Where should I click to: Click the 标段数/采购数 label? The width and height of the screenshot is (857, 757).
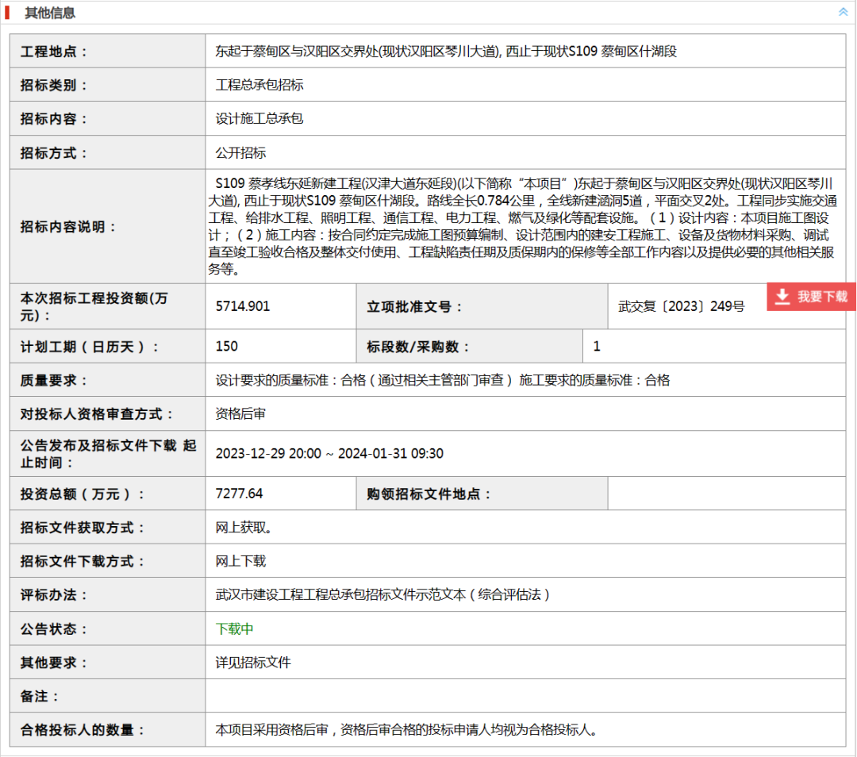point(418,347)
